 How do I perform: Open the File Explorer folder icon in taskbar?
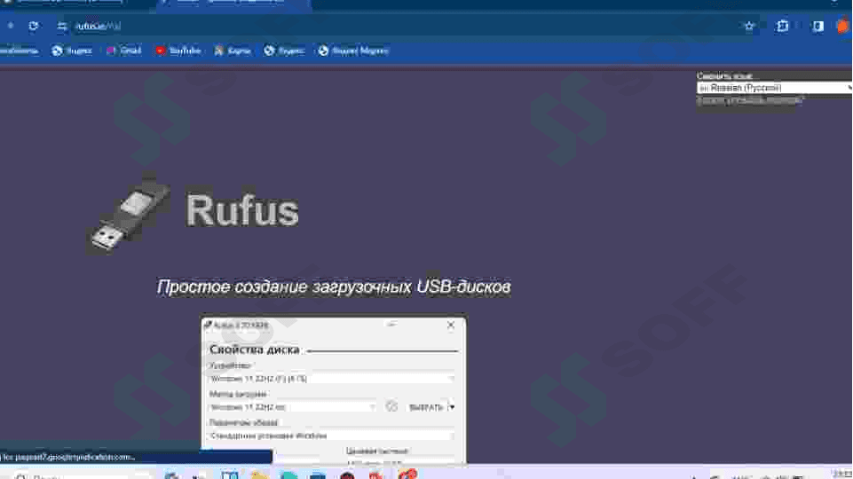click(x=259, y=475)
